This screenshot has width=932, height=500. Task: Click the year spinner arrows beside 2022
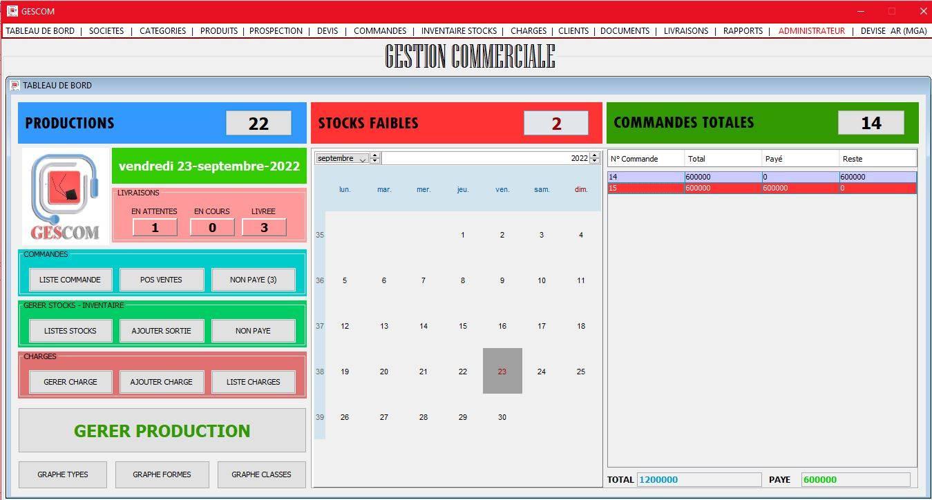pyautogui.click(x=594, y=158)
